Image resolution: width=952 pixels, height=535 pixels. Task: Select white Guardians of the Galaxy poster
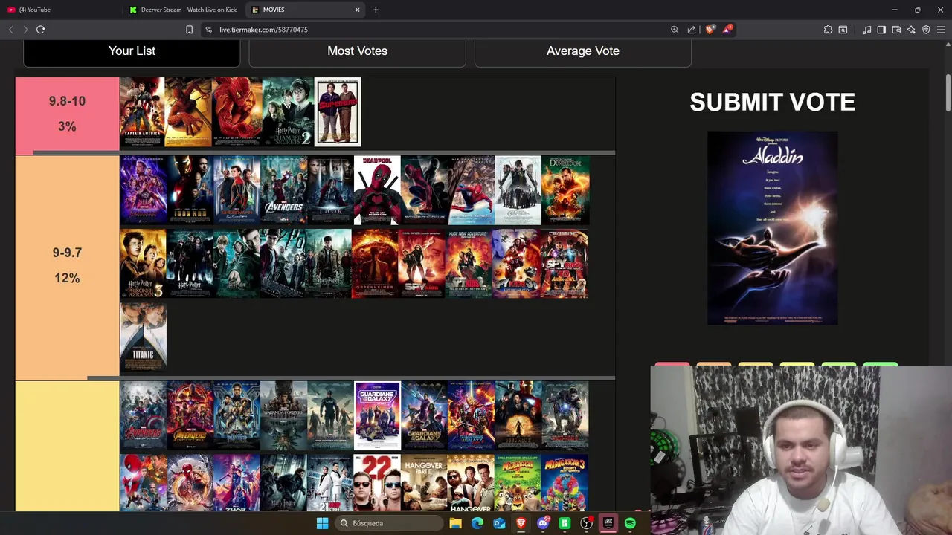coord(377,416)
